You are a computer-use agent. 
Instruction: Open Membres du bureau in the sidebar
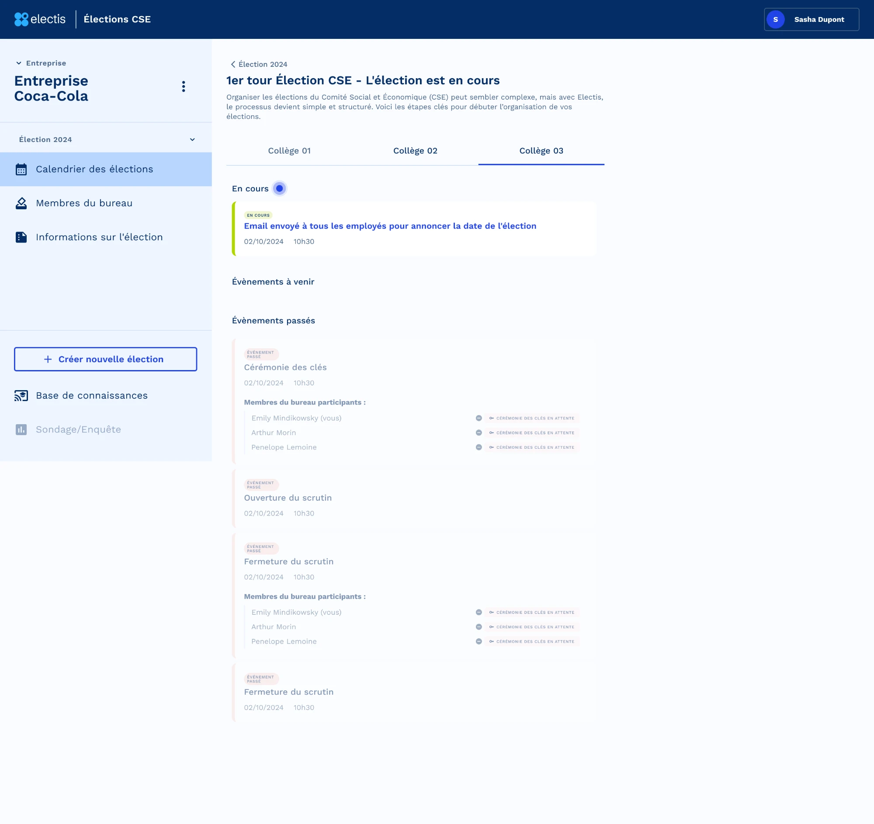(x=105, y=203)
